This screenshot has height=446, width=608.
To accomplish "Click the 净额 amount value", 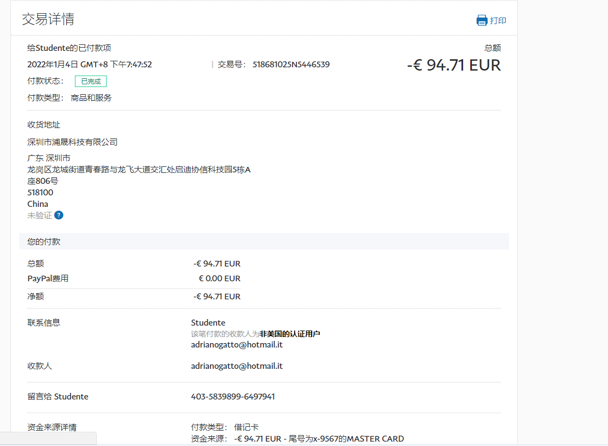I will coord(217,297).
